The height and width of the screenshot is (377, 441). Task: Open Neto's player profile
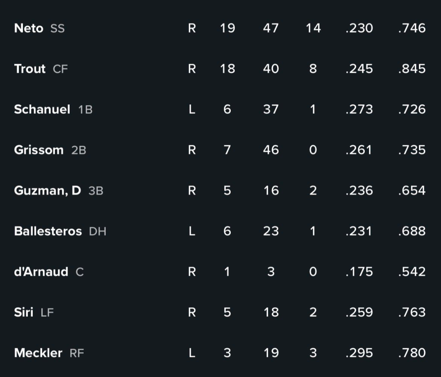tap(29, 28)
